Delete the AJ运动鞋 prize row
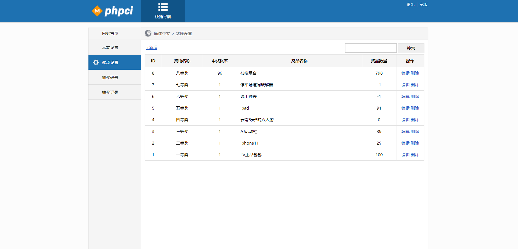 tap(415, 132)
